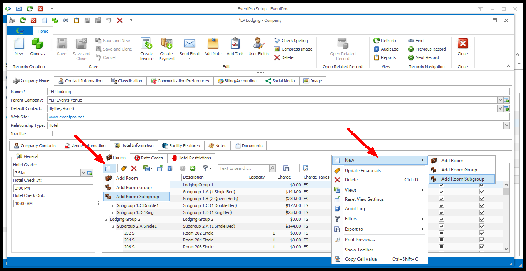Open the lookup button beside Parent Company

pos(506,100)
